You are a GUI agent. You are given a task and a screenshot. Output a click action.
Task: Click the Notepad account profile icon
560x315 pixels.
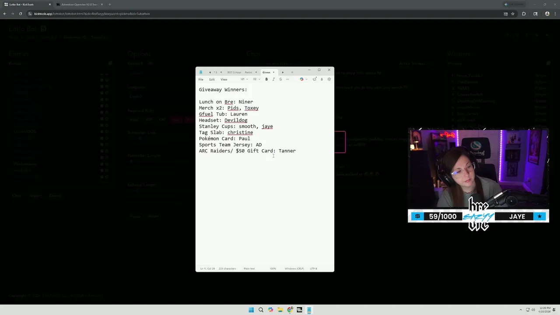tap(322, 79)
